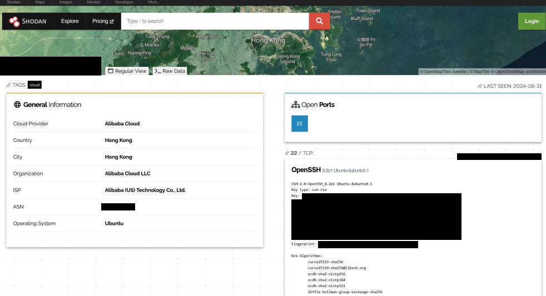
Task: Switch to Regular View tab
Action: [127, 71]
